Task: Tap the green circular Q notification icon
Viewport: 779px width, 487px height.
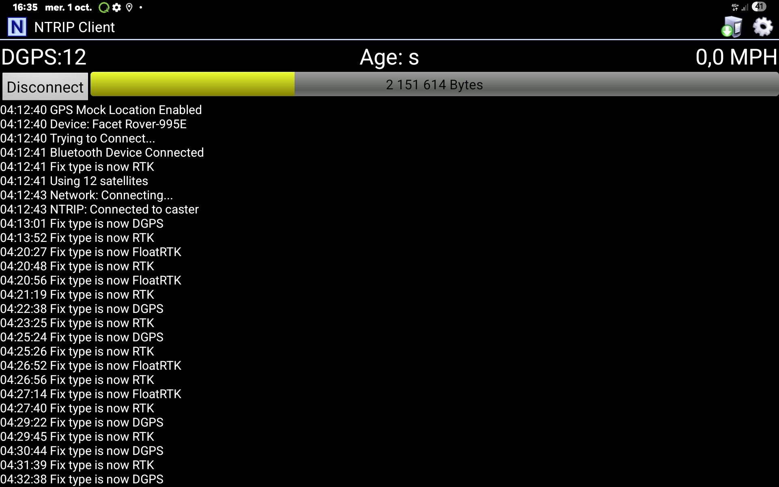Action: click(x=104, y=7)
